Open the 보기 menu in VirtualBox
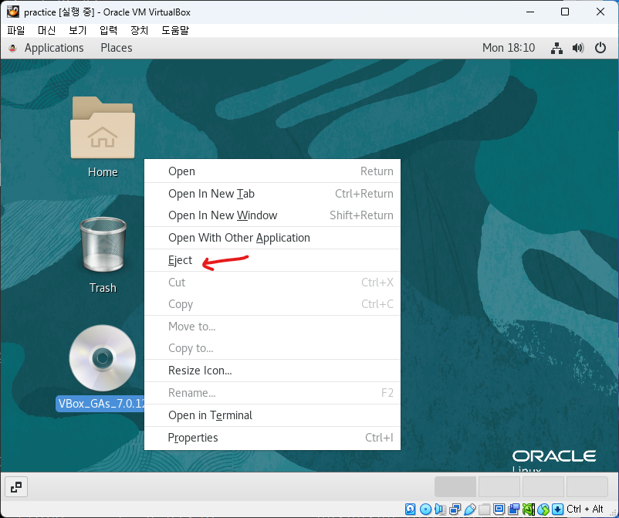The image size is (619, 518). coord(77,30)
